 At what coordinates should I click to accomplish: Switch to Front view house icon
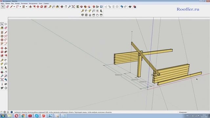tap(90, 15)
